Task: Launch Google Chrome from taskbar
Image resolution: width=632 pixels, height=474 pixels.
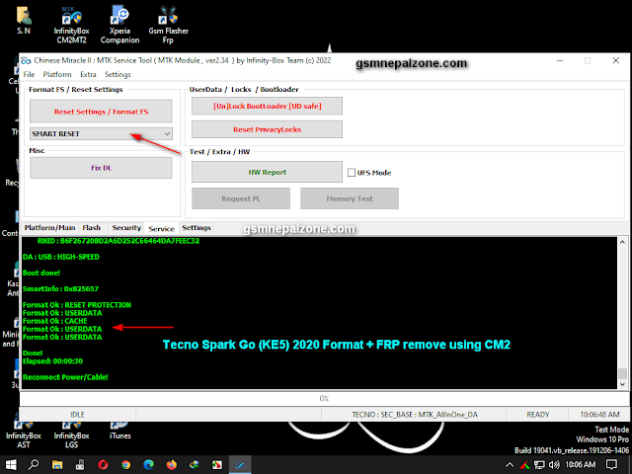Action: (x=125, y=465)
